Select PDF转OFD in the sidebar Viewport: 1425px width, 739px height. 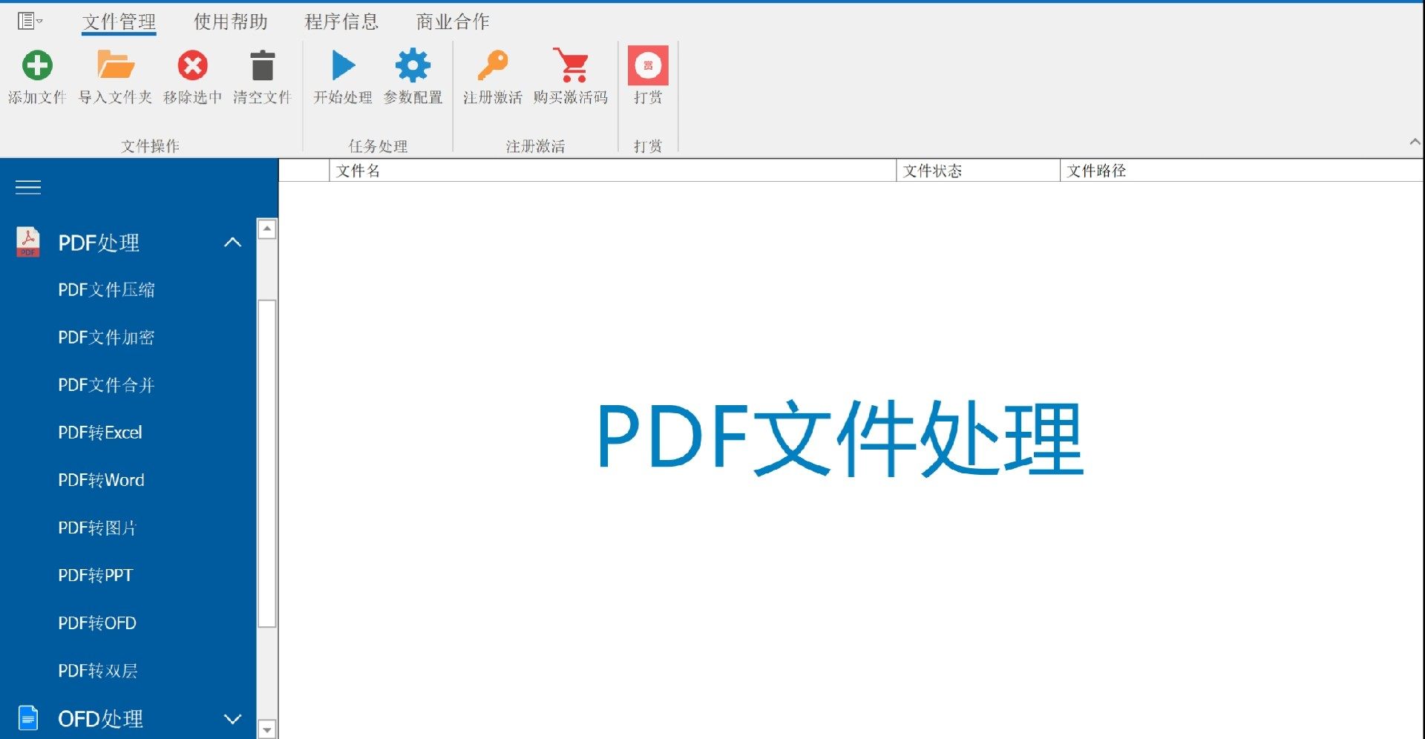(97, 623)
